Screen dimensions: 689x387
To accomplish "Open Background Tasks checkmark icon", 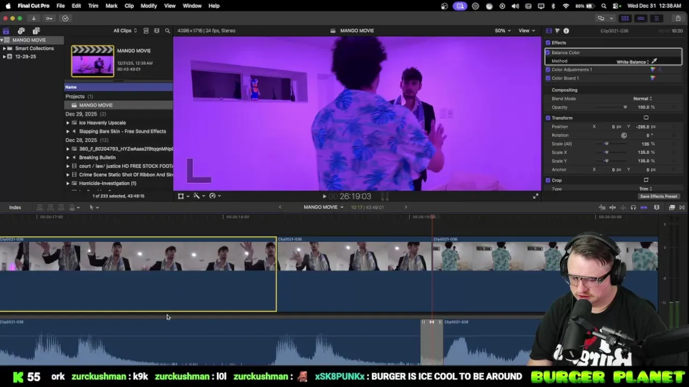I will click(65, 18).
